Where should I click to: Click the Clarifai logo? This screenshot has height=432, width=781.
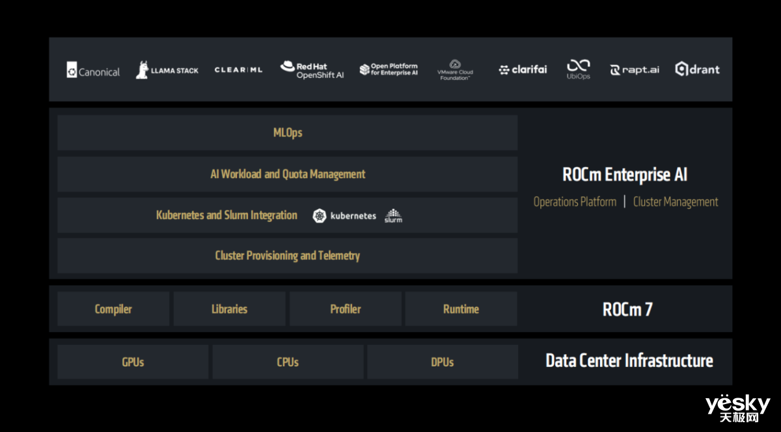523,70
